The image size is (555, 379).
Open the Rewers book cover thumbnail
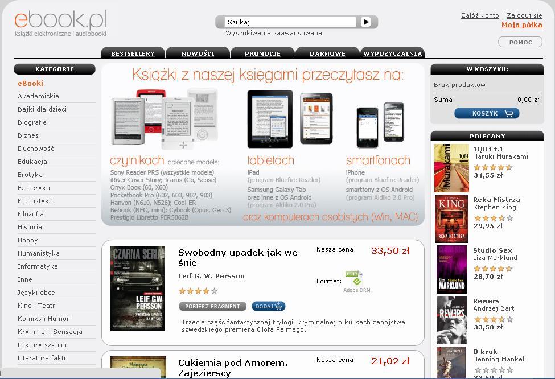click(451, 320)
